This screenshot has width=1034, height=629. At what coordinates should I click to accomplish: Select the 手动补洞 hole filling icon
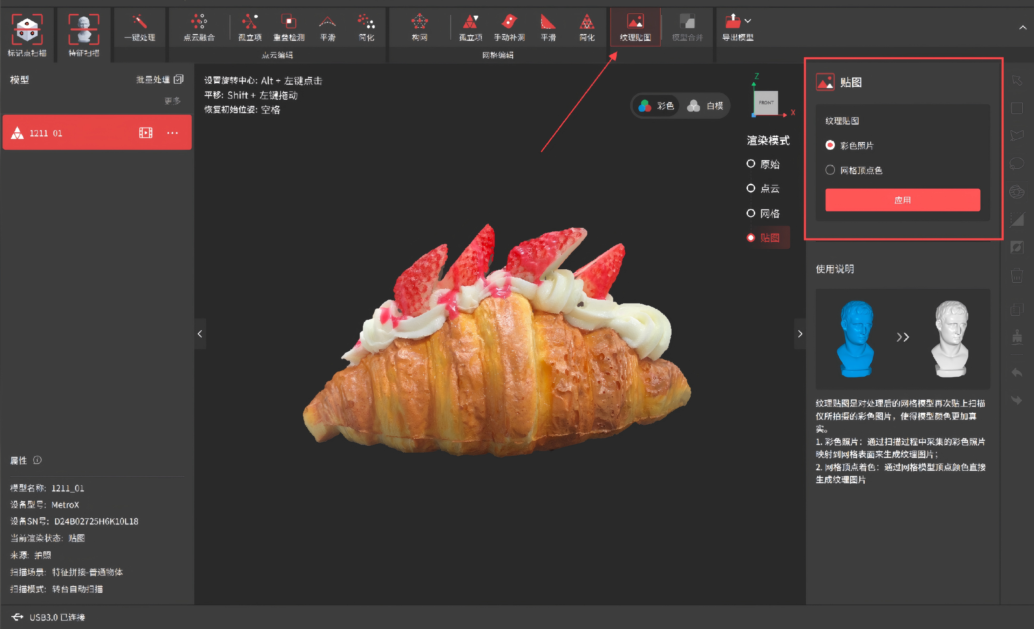click(x=509, y=22)
